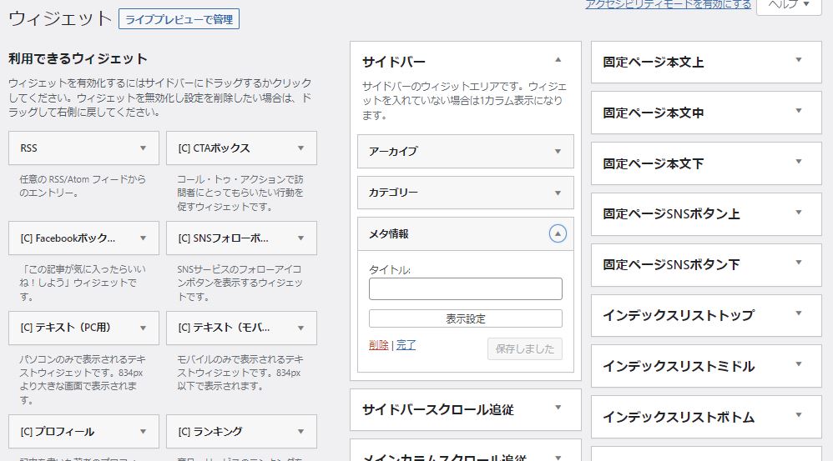
Task: Click the アーカイブ widget title
Action: (x=393, y=151)
